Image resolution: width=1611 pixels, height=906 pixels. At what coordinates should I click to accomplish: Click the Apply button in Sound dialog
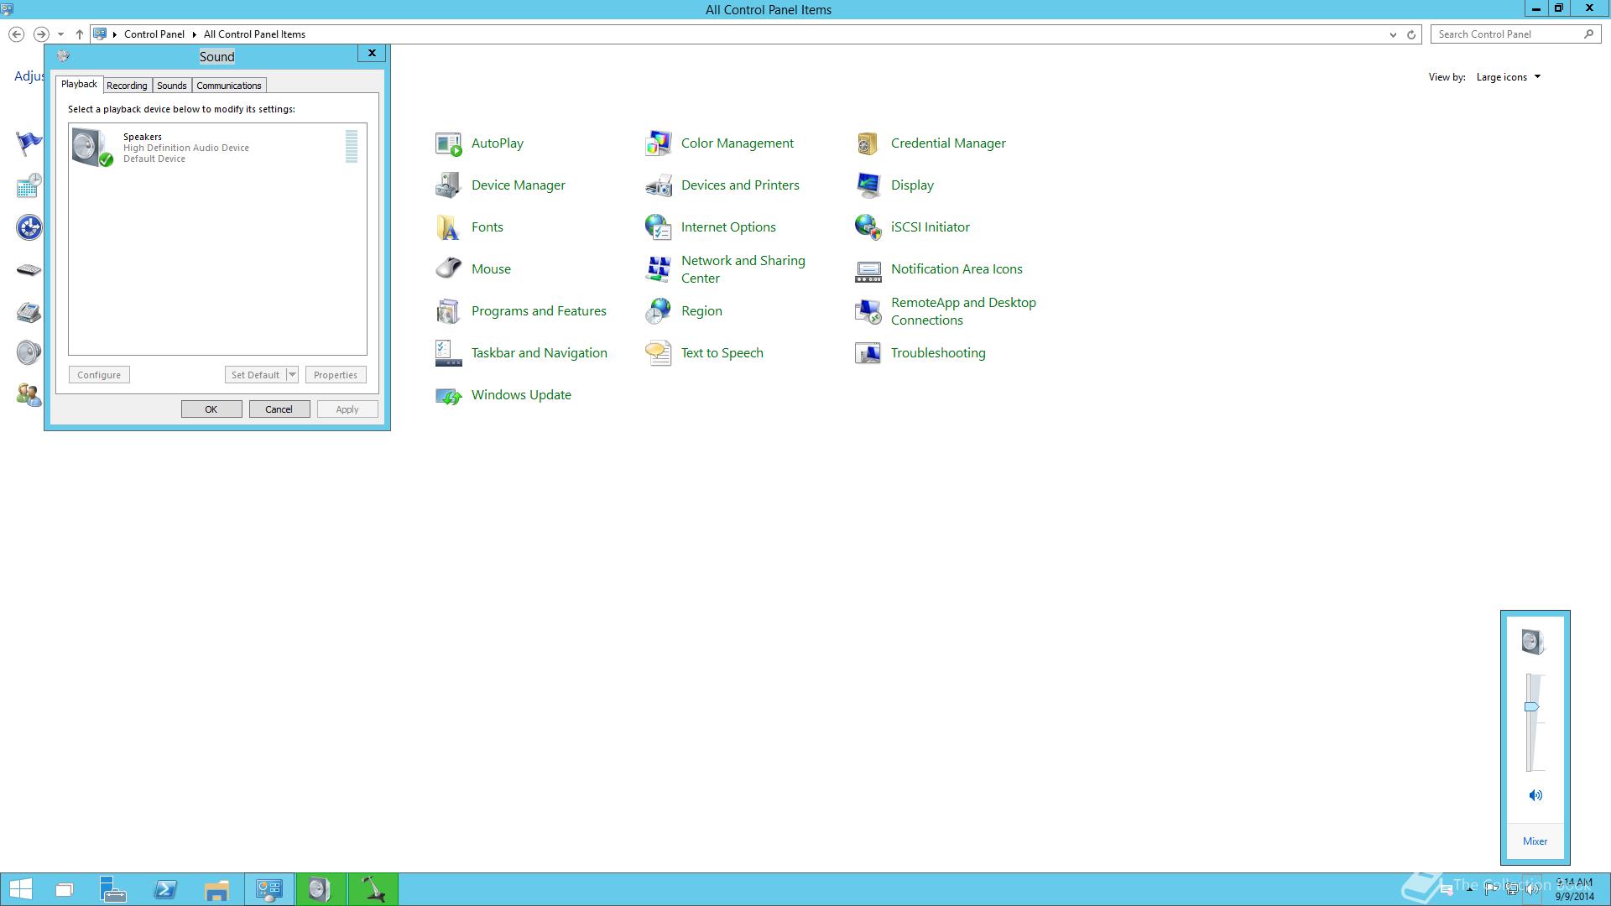click(x=347, y=409)
